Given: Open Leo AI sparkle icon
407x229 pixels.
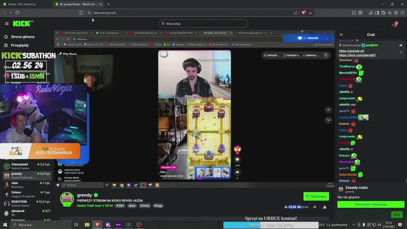Looking at the screenshot, I should click(390, 13).
